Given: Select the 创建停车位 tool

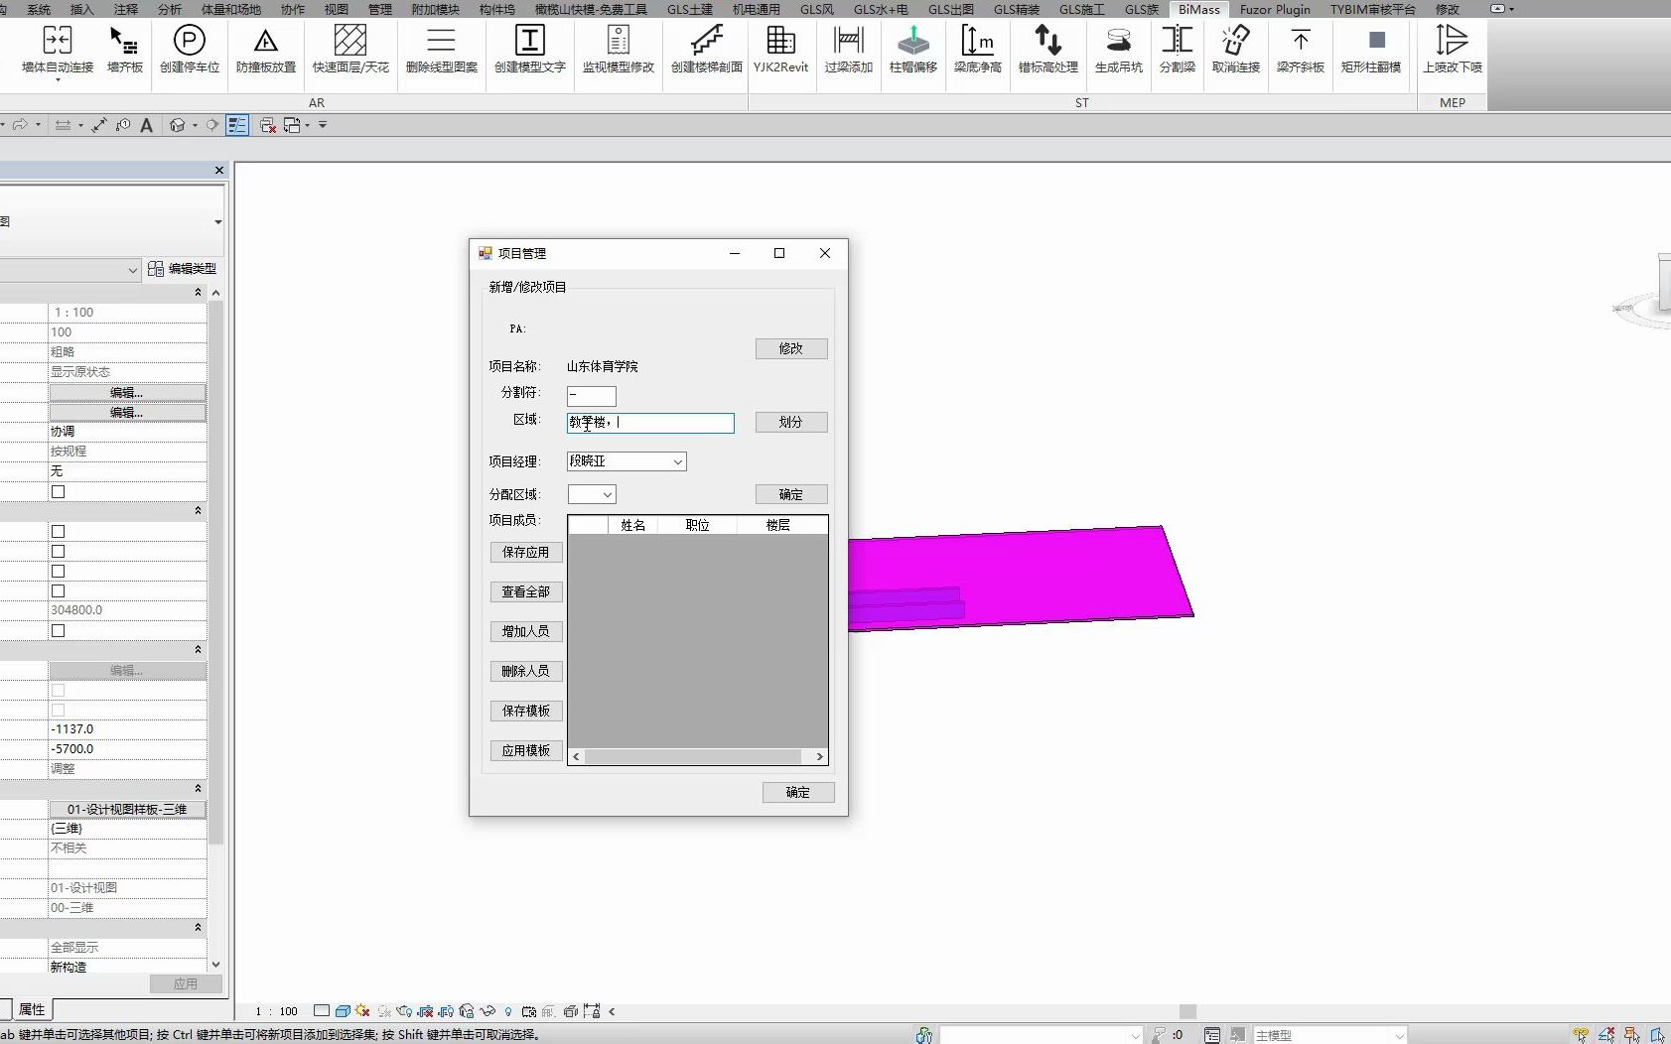Looking at the screenshot, I should 189,52.
